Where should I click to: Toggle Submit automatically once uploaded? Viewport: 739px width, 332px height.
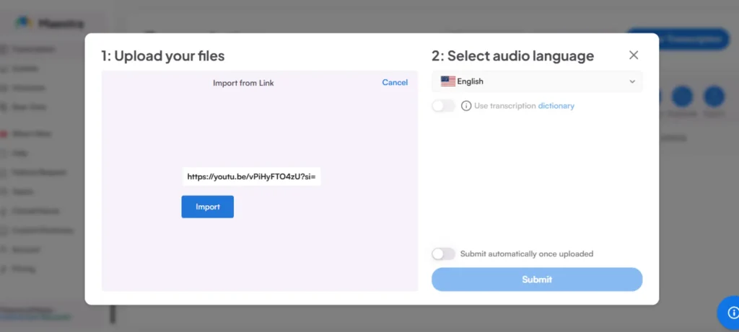[443, 254]
